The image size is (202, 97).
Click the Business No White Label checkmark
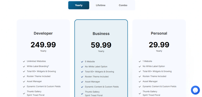(x=82, y=67)
